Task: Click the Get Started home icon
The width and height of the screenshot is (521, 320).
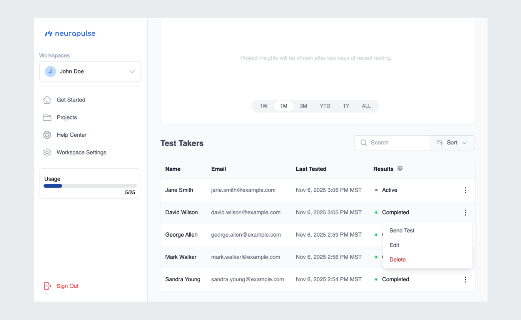Action: tap(47, 100)
